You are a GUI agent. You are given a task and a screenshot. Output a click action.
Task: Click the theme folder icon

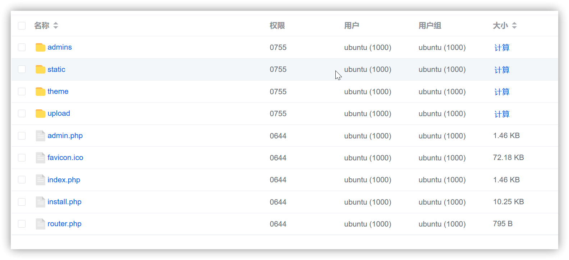[x=40, y=91]
